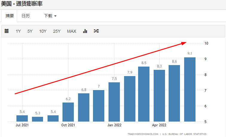Click the TRADINGECONOMICS.COM source text
Screen dimensions: 226x137
tap(143, 134)
